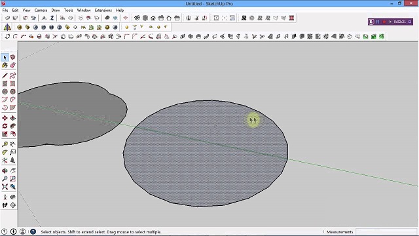Activate the Text label tool
This screenshot has height=236, width=419.
click(12, 152)
